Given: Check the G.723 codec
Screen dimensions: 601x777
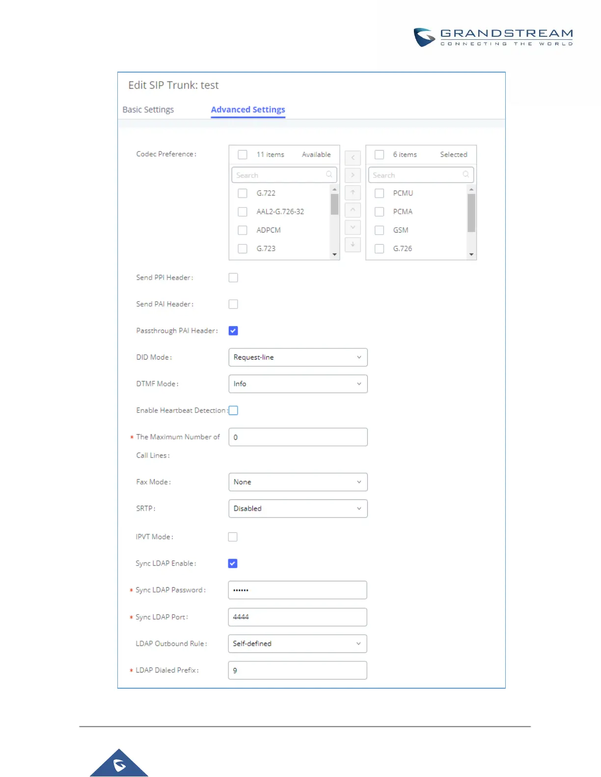Looking at the screenshot, I should pos(243,249).
